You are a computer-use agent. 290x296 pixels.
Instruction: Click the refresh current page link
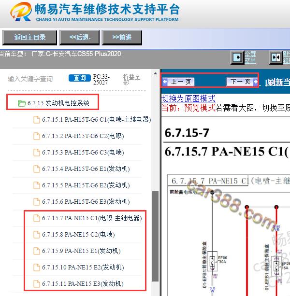pos(277,82)
